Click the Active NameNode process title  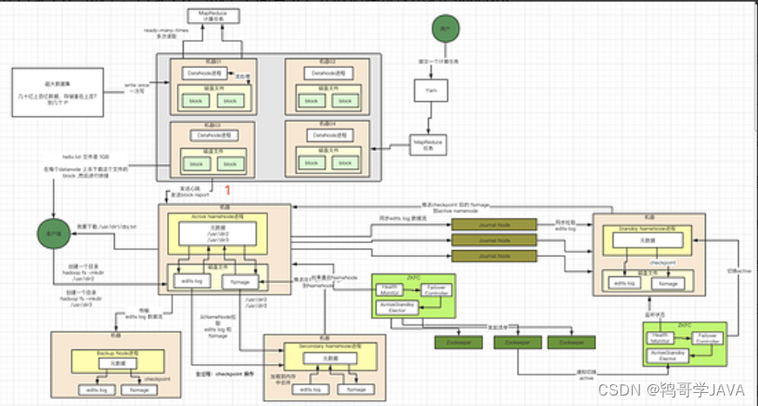click(x=217, y=216)
